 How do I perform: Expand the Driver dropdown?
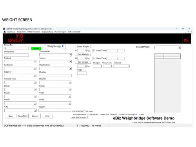[35, 89]
